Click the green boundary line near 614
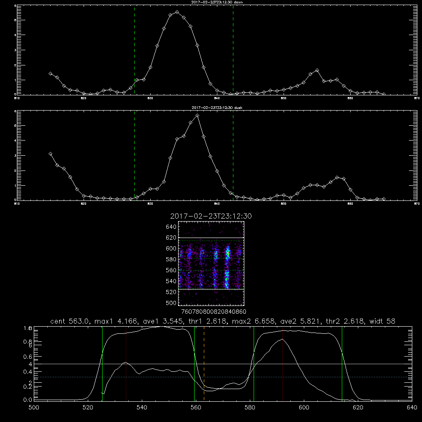This screenshot has width=422, height=422. tap(342, 363)
